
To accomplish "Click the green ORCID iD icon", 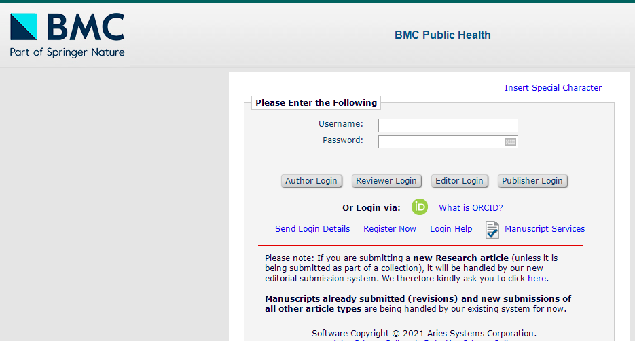I will point(420,207).
